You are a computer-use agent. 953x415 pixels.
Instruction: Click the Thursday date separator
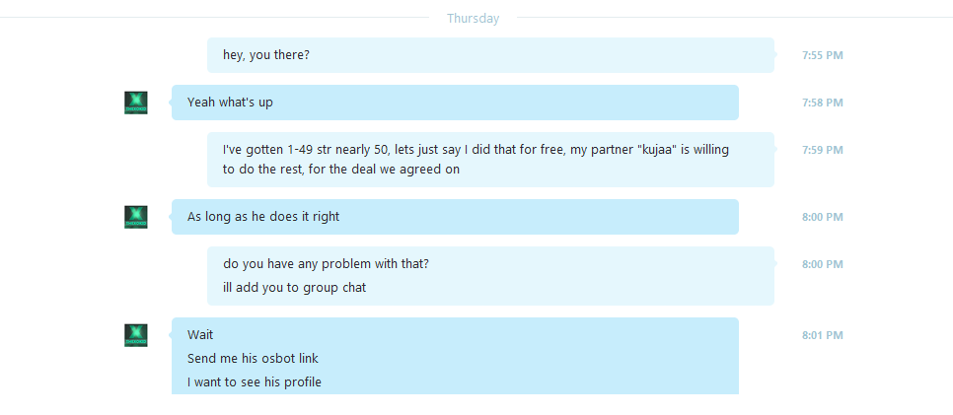473,19
